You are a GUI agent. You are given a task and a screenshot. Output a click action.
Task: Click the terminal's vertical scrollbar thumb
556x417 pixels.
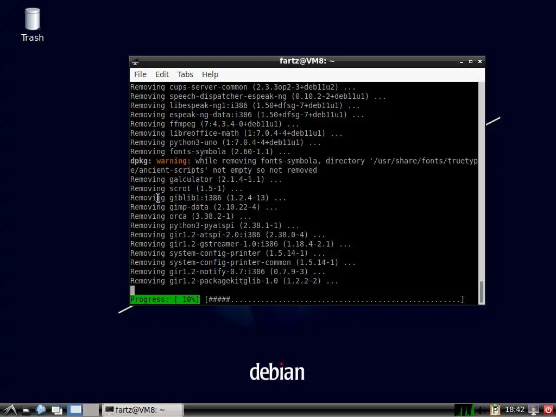[x=481, y=292]
